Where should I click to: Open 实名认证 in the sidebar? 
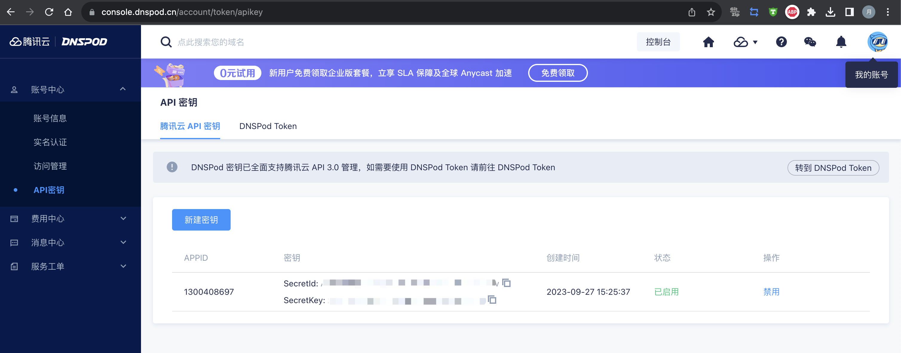[50, 142]
